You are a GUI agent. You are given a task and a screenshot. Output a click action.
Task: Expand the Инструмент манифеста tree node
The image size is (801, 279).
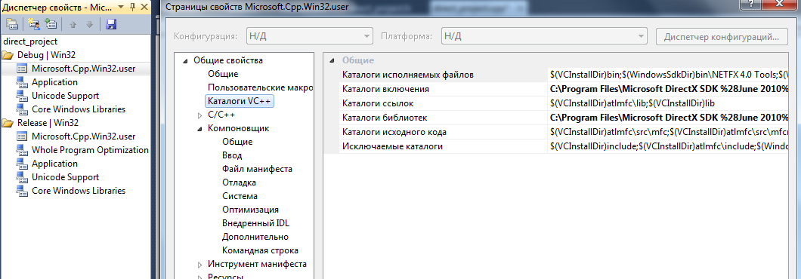click(199, 265)
